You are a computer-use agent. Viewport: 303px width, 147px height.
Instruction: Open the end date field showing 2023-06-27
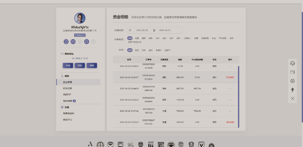[x=165, y=30]
